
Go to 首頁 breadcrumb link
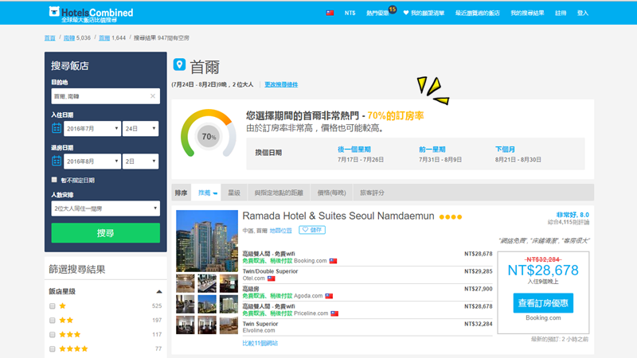[x=49, y=37]
